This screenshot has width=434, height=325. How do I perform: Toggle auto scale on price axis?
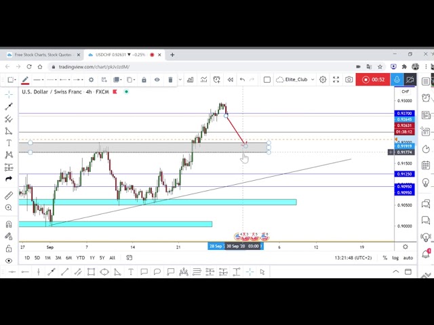point(408,258)
